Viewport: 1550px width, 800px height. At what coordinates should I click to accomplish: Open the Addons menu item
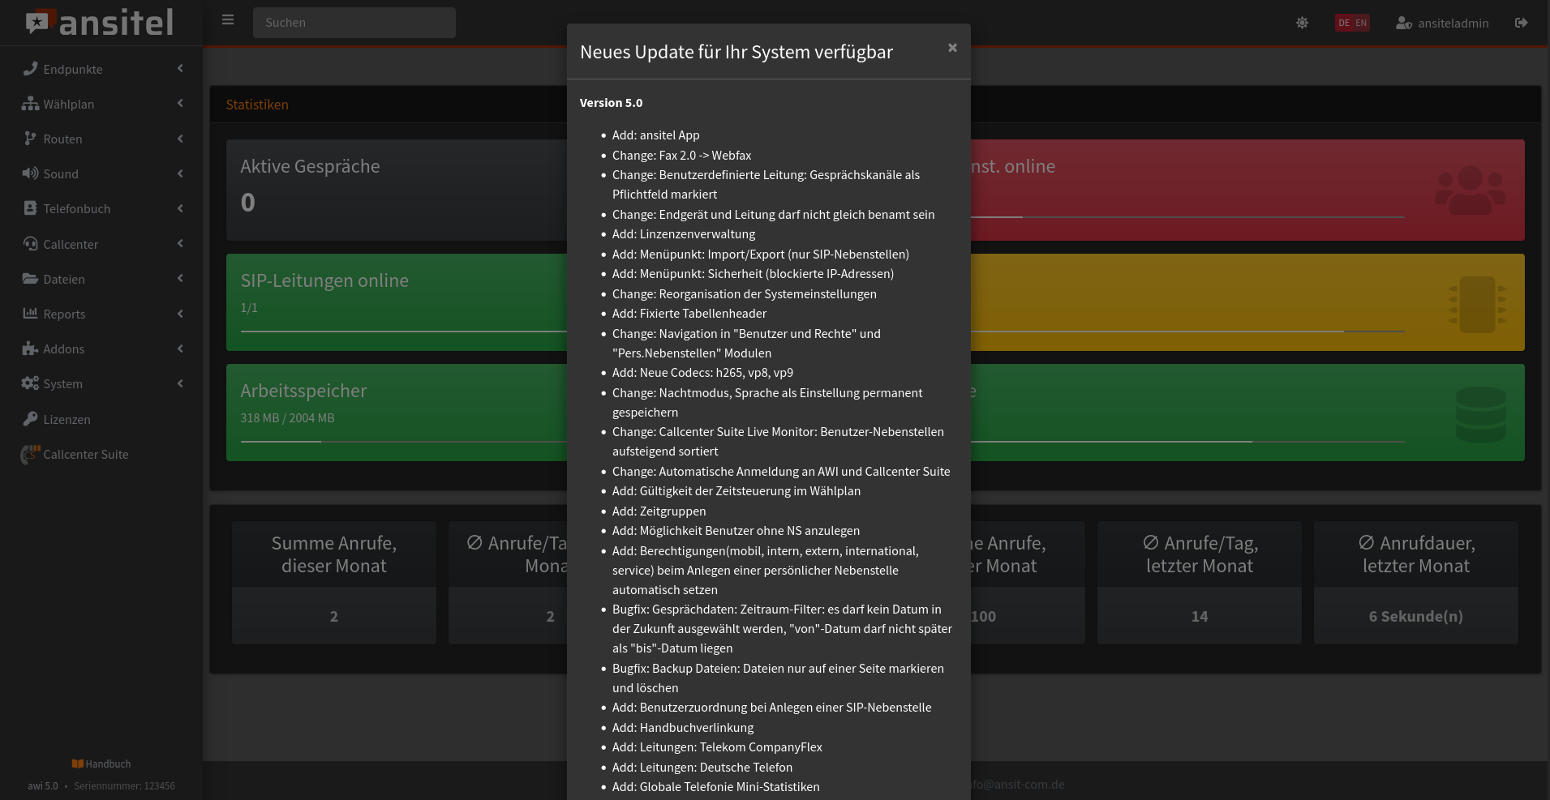pos(64,349)
